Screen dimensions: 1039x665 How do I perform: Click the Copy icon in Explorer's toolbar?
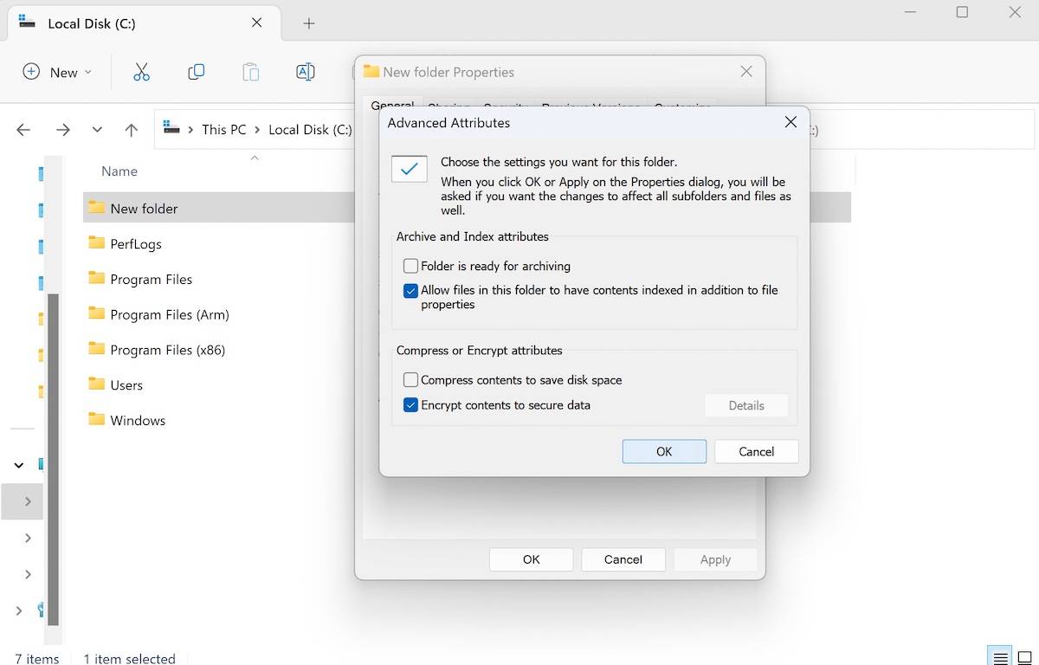point(197,72)
